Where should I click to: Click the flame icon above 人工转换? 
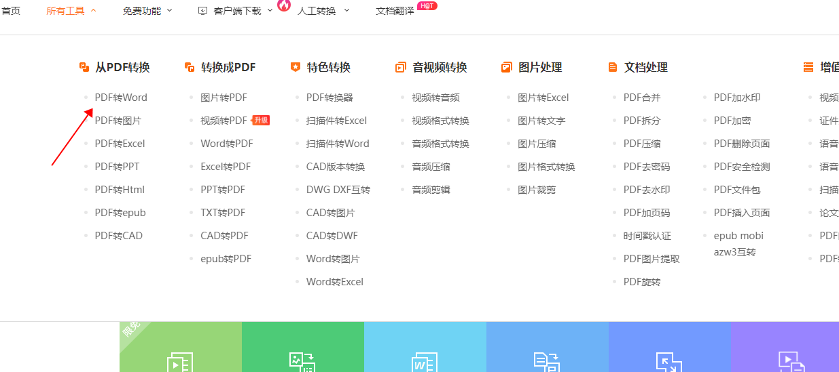click(284, 5)
